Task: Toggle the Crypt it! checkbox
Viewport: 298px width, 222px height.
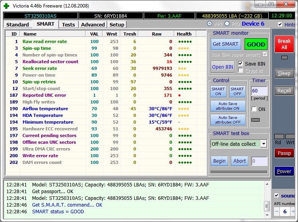Action: [240, 70]
